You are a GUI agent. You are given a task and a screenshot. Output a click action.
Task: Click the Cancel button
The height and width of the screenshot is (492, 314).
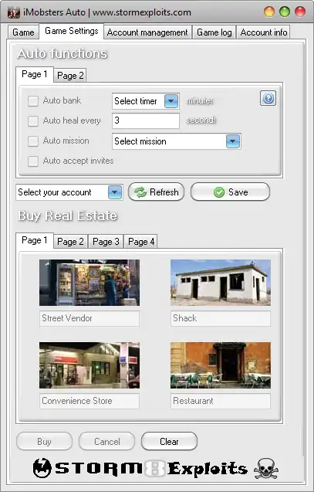pyautogui.click(x=107, y=442)
